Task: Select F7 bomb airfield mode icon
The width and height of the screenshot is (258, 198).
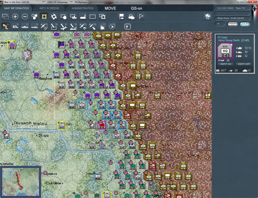Action: click(x=63, y=26)
